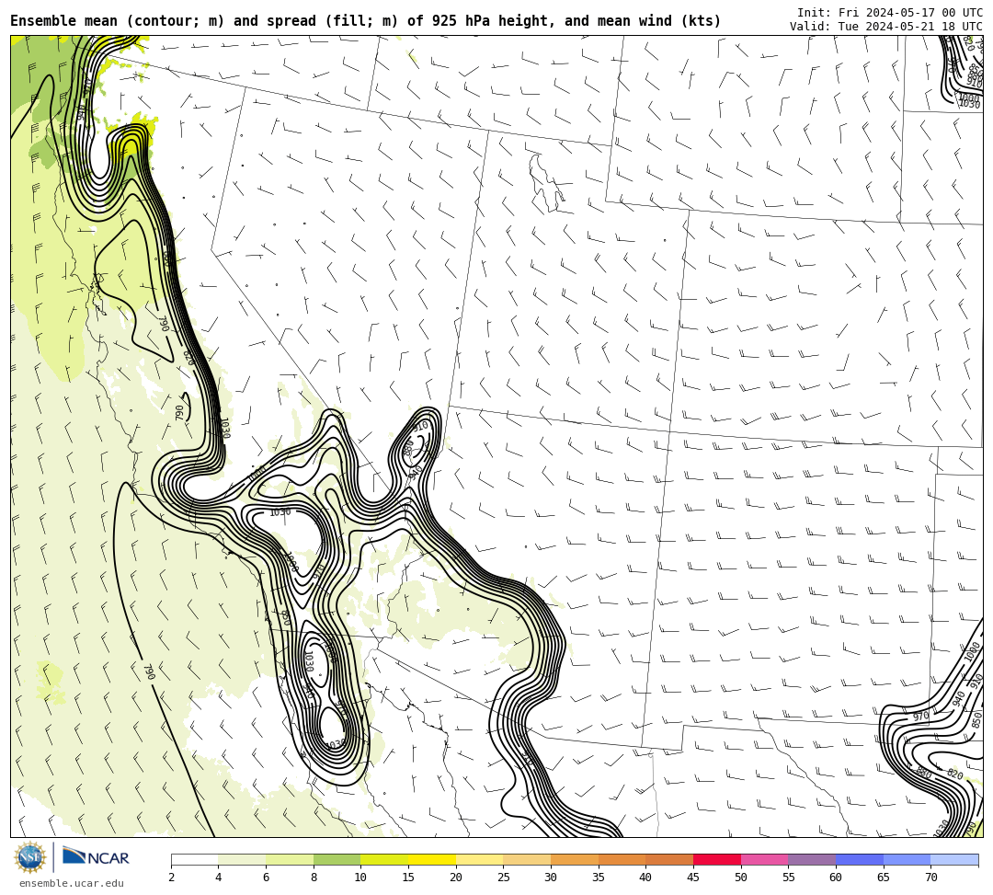Viewport: 993px width, 895px height.
Task: Click the colorbar tick label 2
Action: point(171,878)
